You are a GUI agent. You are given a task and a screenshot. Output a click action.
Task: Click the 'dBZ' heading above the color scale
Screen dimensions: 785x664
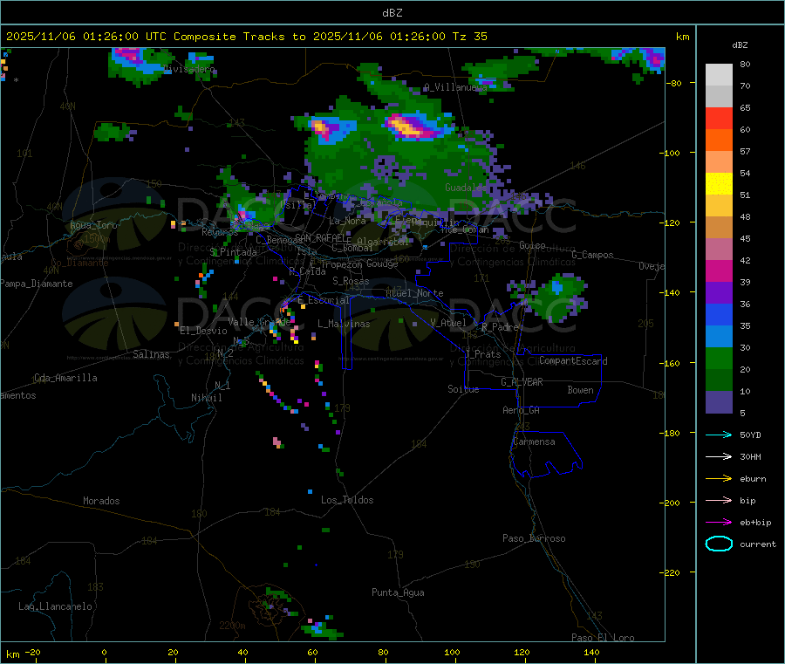pos(740,45)
